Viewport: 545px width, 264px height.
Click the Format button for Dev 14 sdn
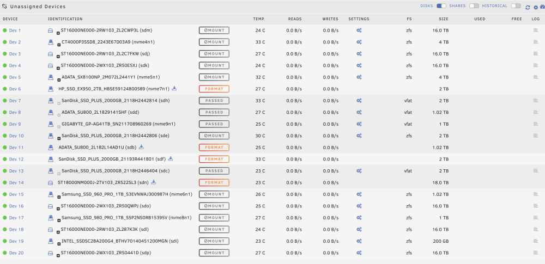tap(214, 182)
